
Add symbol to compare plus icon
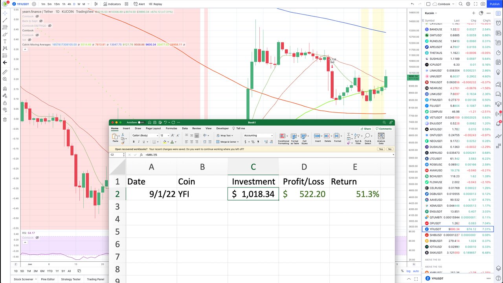[34, 4]
